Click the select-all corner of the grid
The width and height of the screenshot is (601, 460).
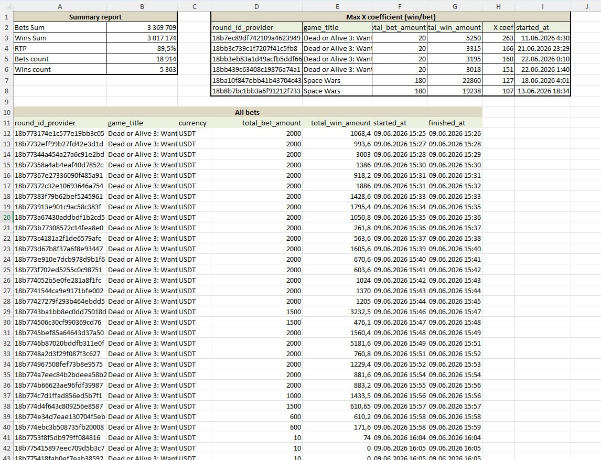[x=6, y=6]
